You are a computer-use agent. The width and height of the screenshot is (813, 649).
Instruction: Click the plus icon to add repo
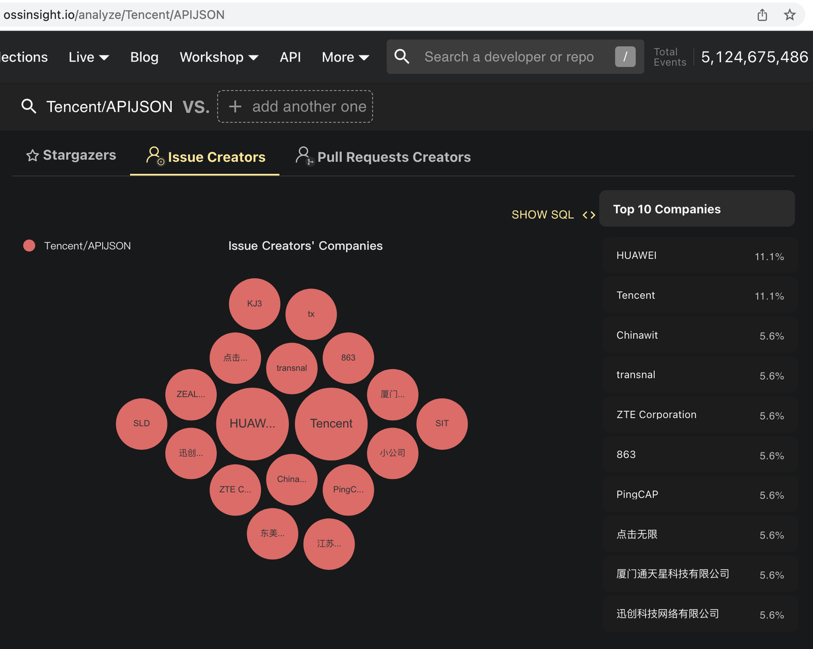pos(235,107)
